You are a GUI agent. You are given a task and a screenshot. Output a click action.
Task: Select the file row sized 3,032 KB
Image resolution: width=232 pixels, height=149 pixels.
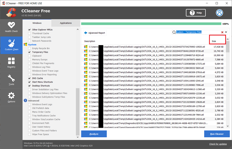tap(154, 98)
